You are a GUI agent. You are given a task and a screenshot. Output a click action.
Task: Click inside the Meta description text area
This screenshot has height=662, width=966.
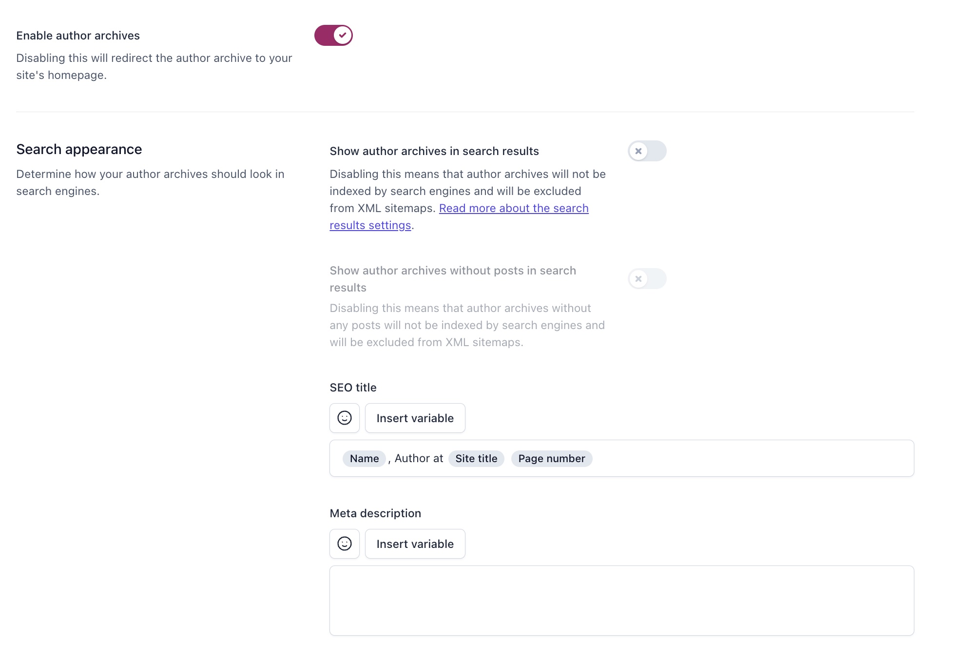pos(621,600)
